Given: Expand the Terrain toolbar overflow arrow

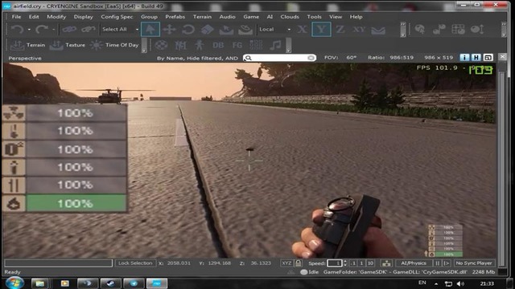Looking at the screenshot, I should [x=144, y=45].
